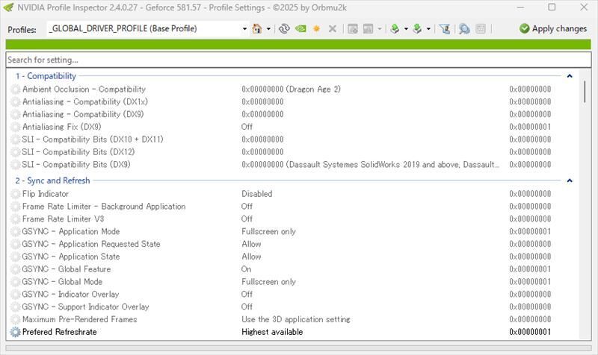Click the horizontal scrollbar at the bottom
Viewport: 598px width, 355px height.
point(298,348)
